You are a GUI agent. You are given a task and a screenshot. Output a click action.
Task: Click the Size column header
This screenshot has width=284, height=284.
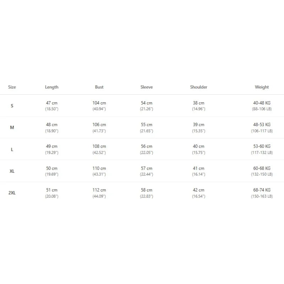point(12,87)
